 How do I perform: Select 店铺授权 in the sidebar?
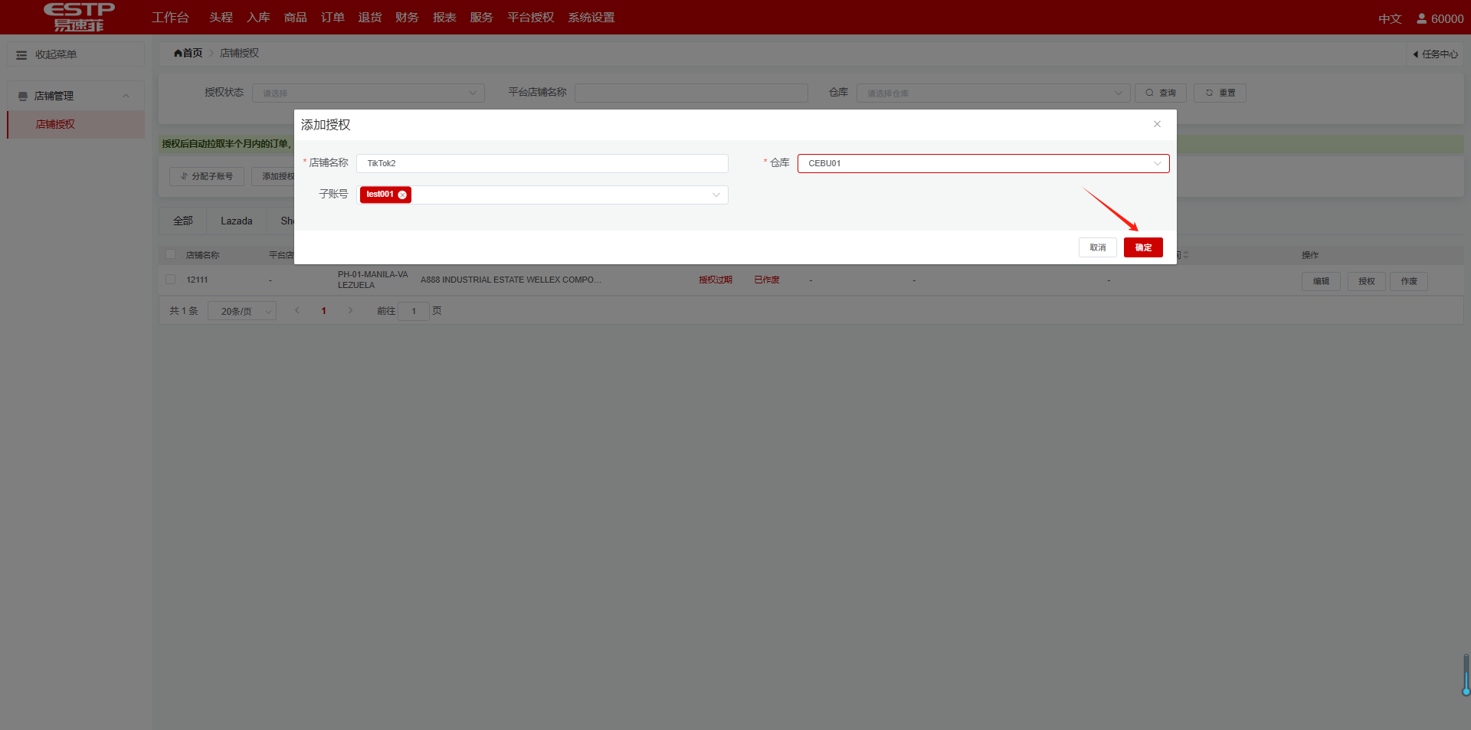tap(55, 124)
